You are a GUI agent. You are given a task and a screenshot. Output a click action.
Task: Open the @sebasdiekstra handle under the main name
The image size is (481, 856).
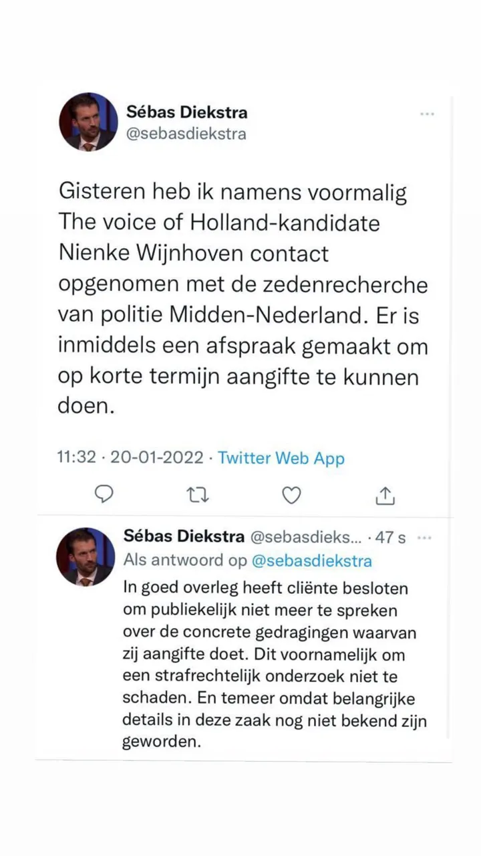[186, 134]
